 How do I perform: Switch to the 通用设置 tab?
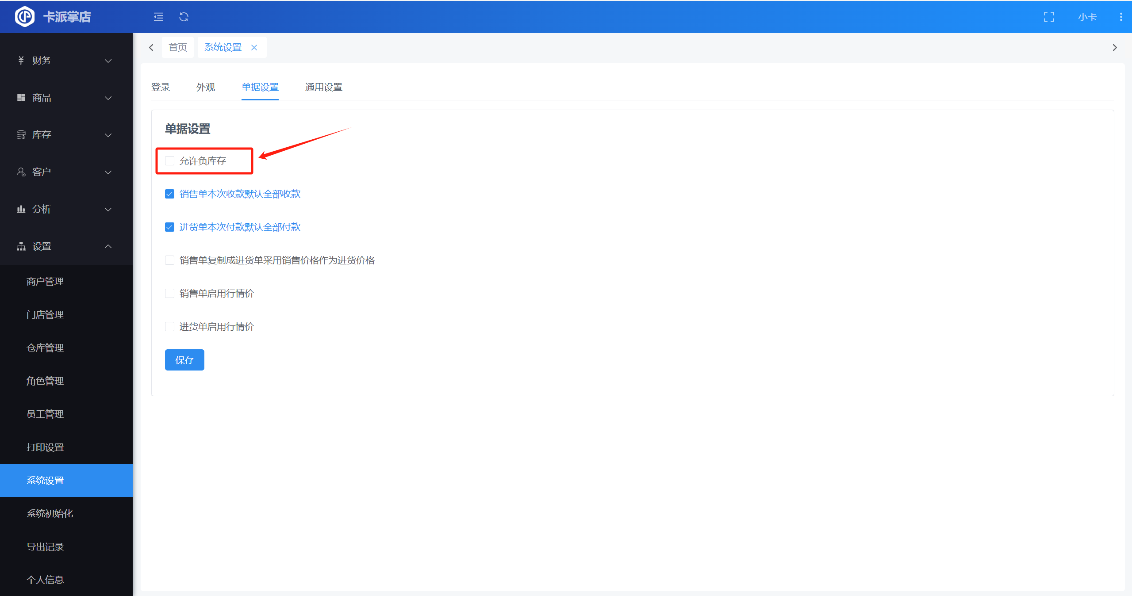coord(323,87)
